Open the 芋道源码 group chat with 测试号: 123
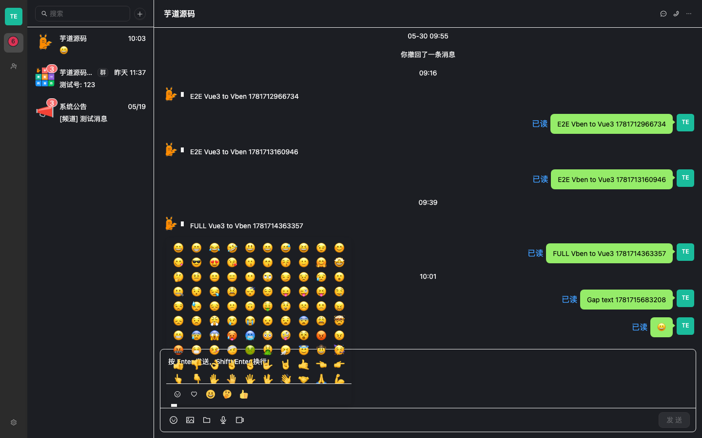The width and height of the screenshot is (702, 438). pos(91,78)
